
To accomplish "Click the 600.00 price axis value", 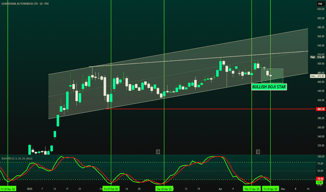I will 321,18.
